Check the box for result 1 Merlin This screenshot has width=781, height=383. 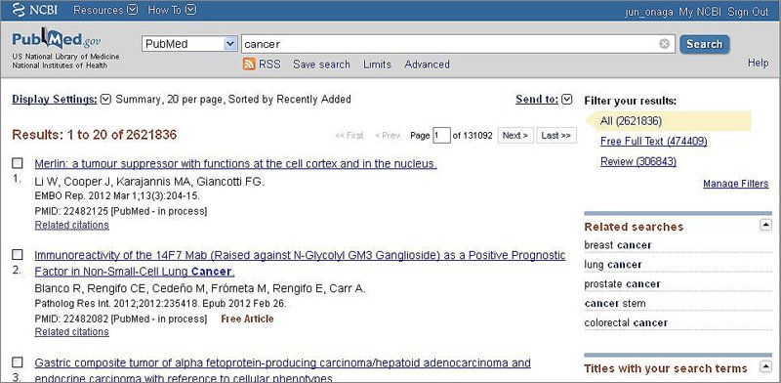pos(18,163)
